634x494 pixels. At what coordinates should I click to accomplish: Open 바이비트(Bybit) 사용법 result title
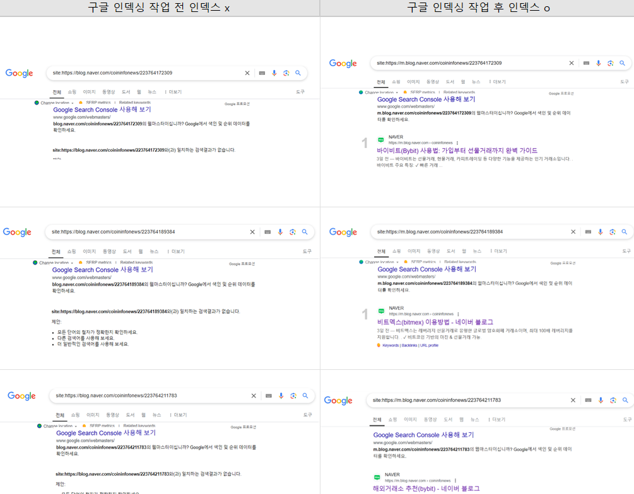(x=457, y=151)
